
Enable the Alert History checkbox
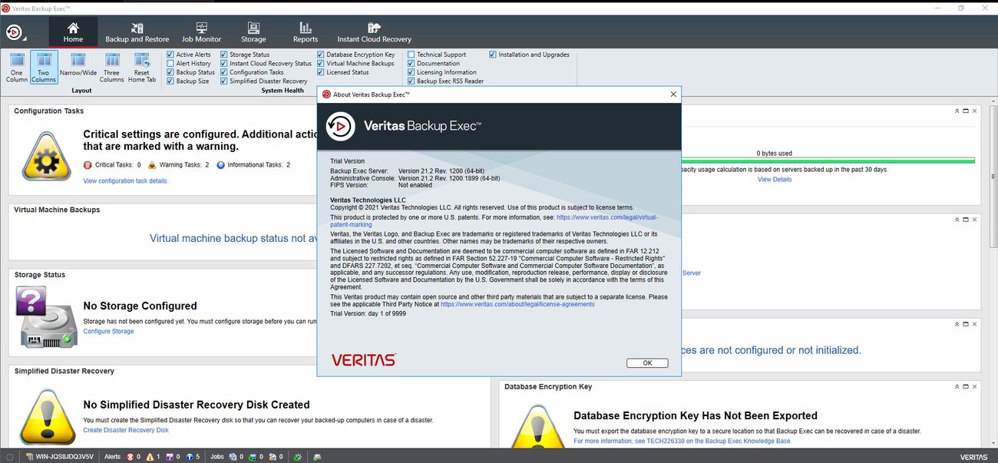click(170, 64)
